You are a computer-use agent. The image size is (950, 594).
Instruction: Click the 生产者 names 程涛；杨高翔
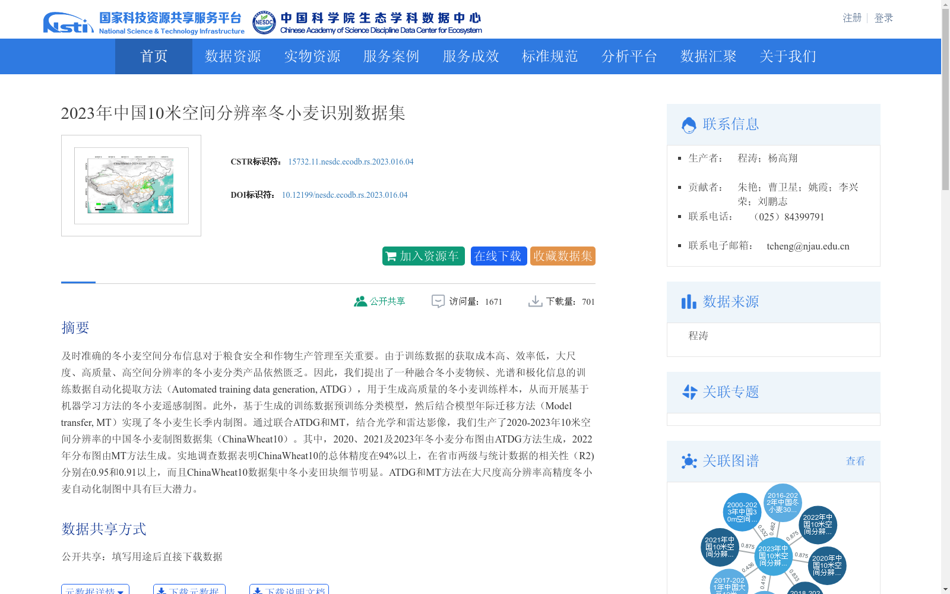(768, 158)
